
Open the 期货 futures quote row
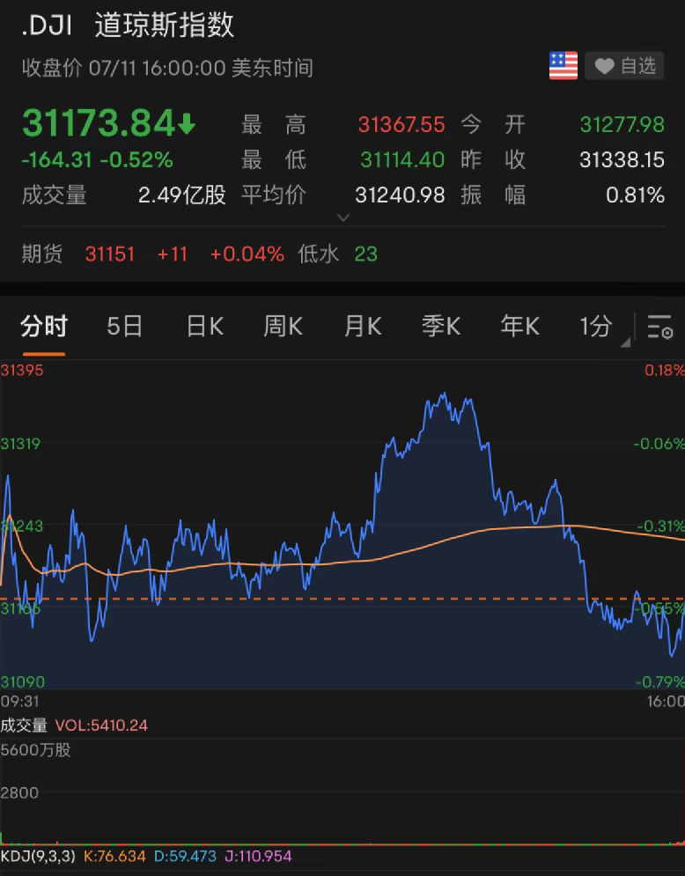(x=42, y=254)
